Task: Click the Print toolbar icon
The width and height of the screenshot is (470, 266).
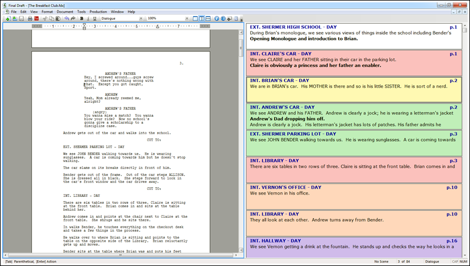Action: coord(30,19)
